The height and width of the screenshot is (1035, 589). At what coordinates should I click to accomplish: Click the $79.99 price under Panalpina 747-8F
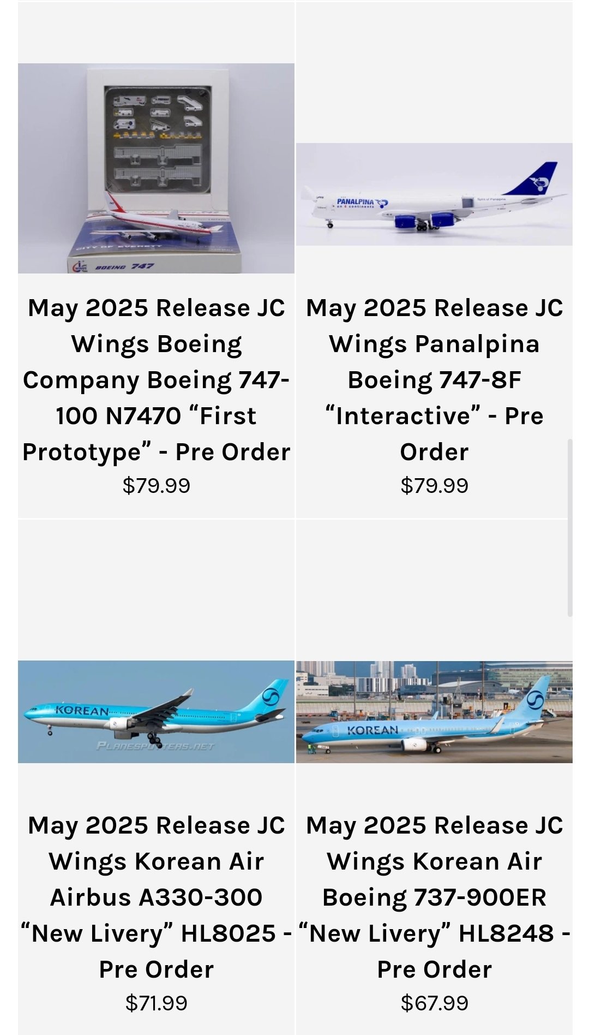click(434, 485)
